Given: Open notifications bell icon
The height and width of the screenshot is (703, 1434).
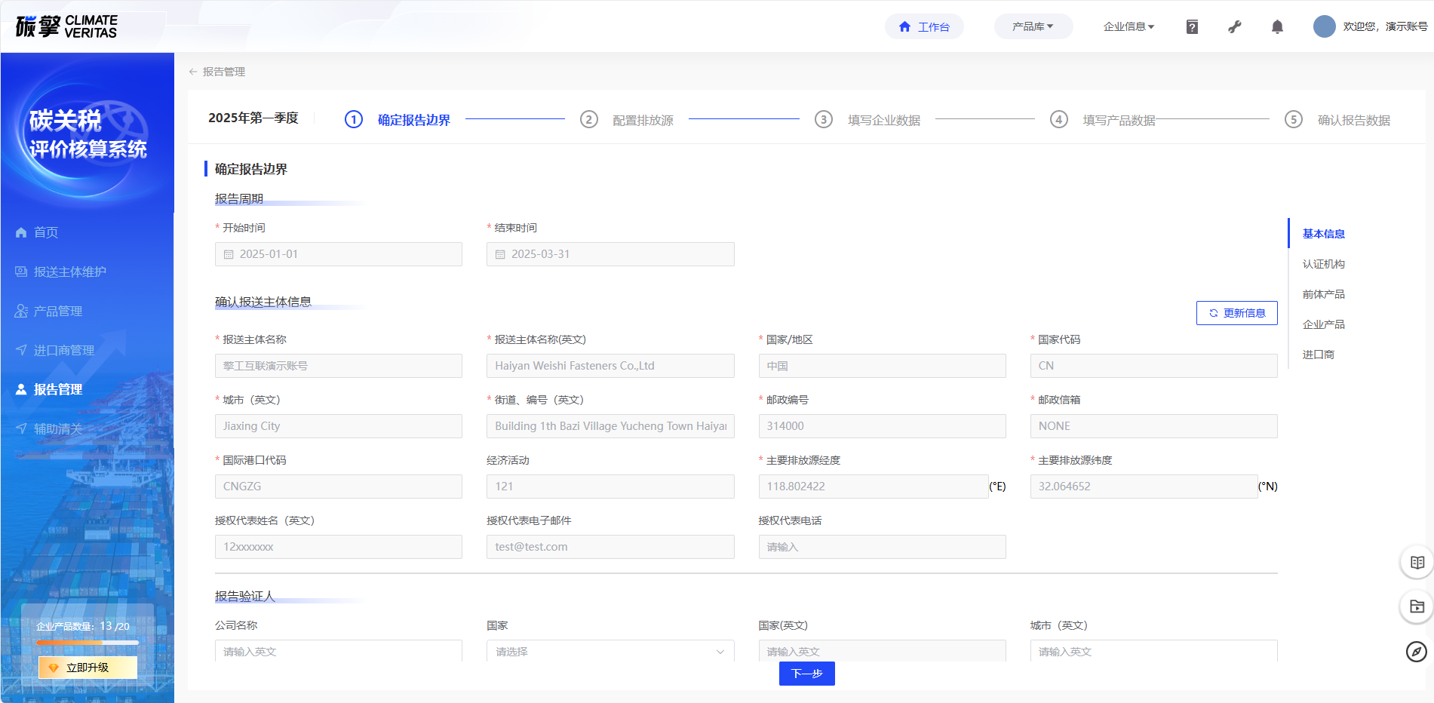Looking at the screenshot, I should [x=1277, y=27].
